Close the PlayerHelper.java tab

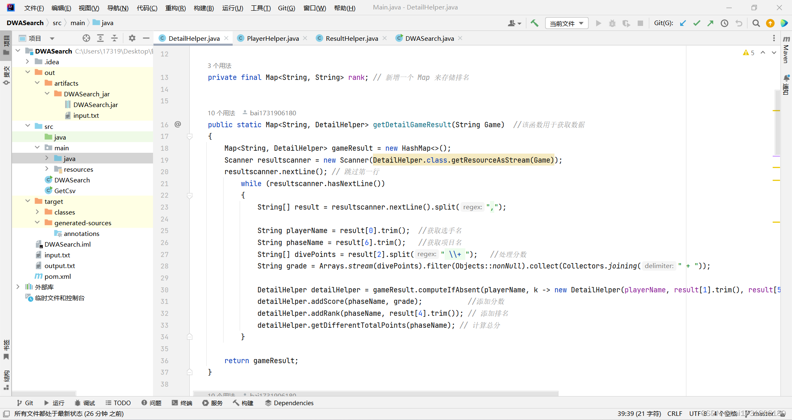click(305, 38)
